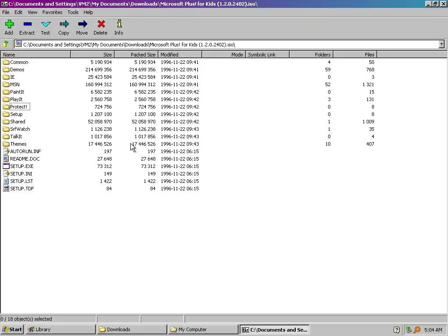The height and width of the screenshot is (336, 448).
Task: Open the Favorites menu
Action: click(x=52, y=12)
